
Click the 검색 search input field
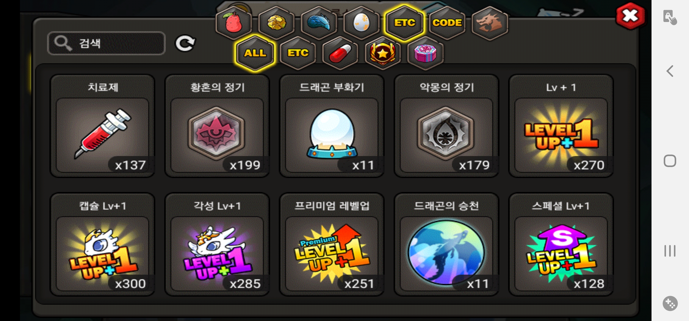[106, 43]
